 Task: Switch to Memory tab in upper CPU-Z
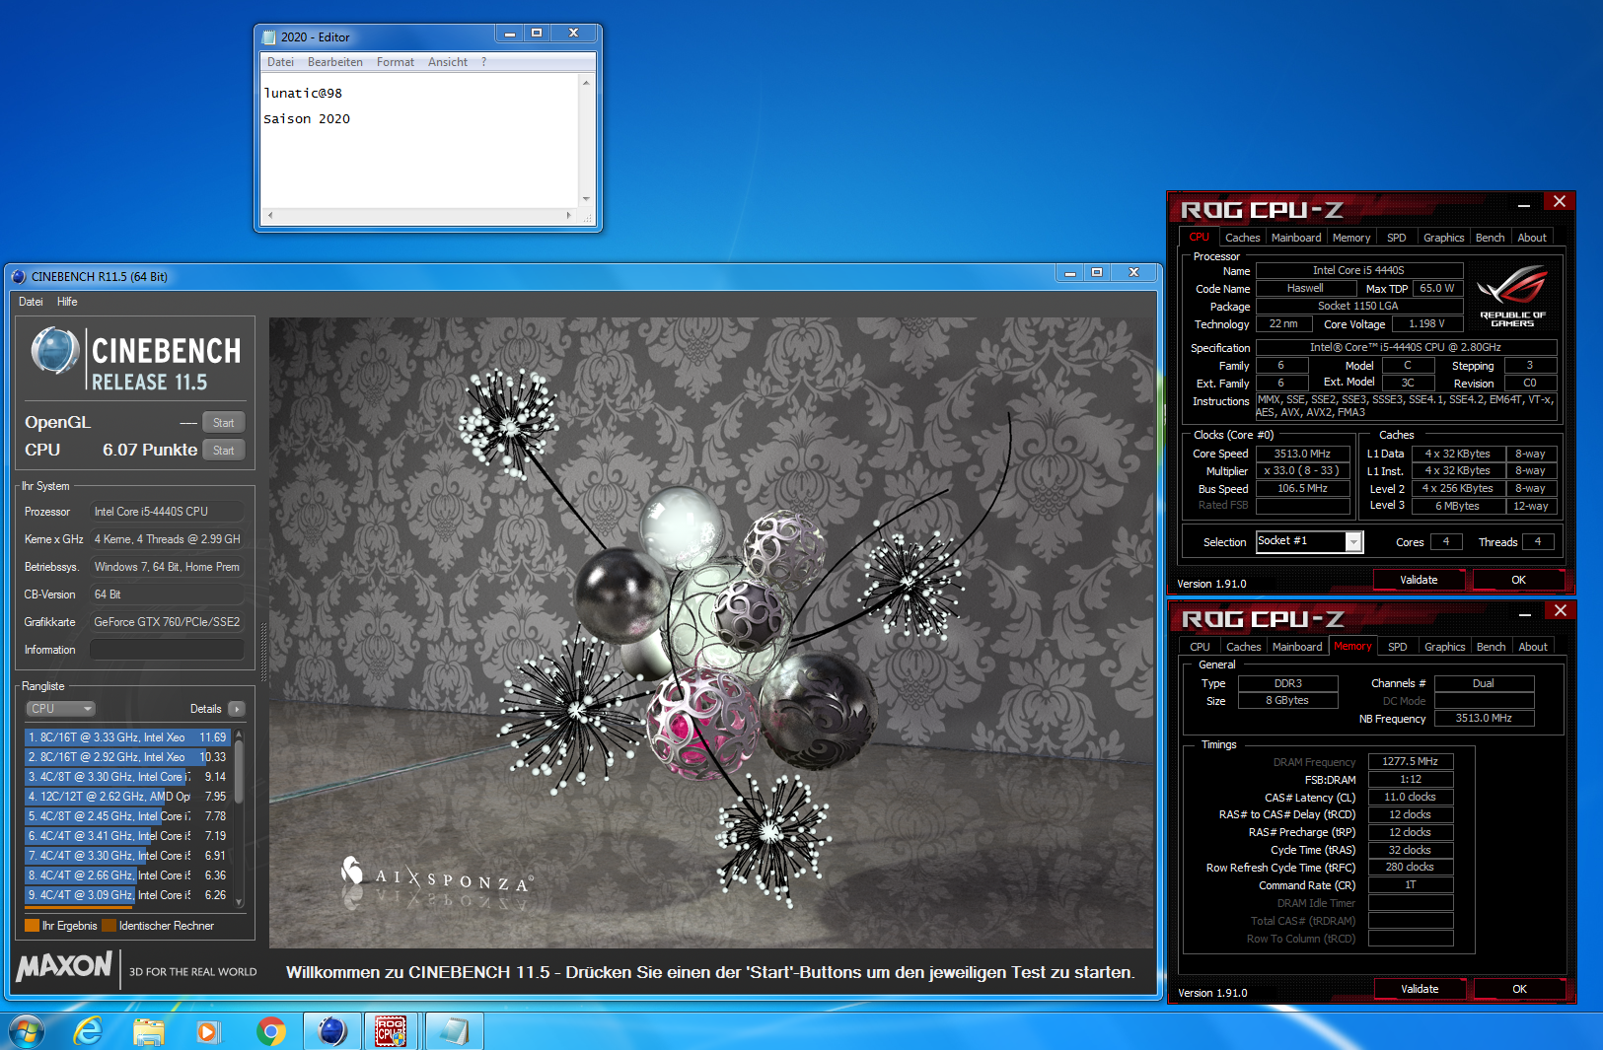1351,238
